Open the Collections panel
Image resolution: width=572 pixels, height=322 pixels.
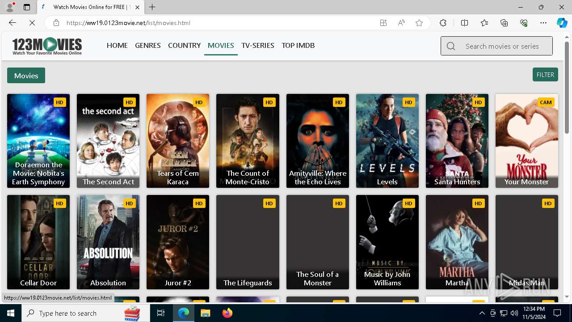[x=504, y=23]
